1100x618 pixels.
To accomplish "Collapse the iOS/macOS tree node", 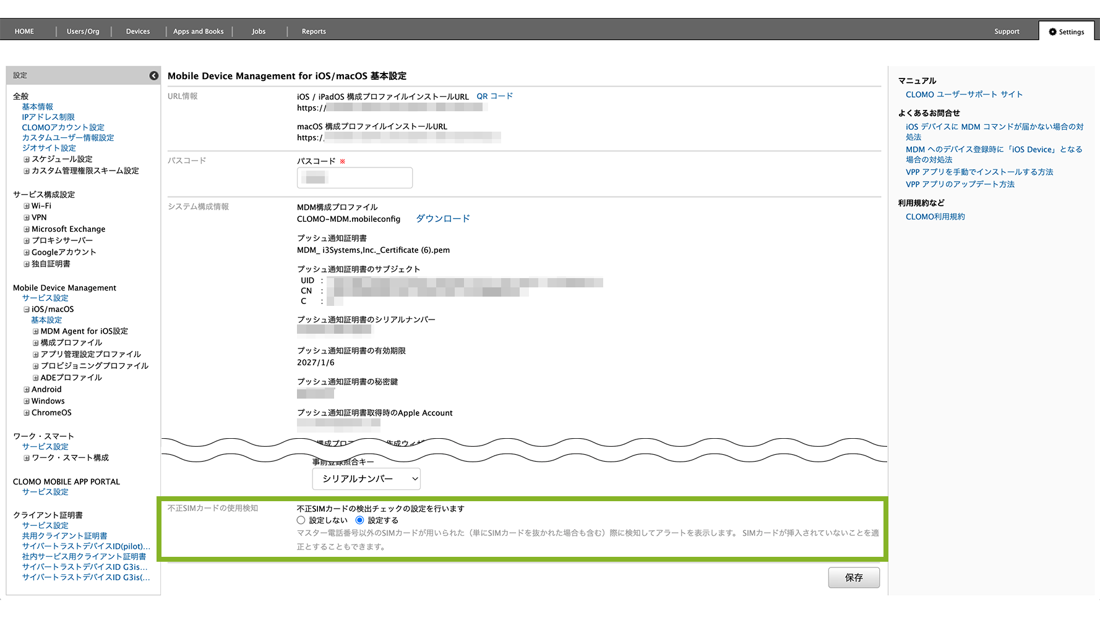I will point(27,310).
